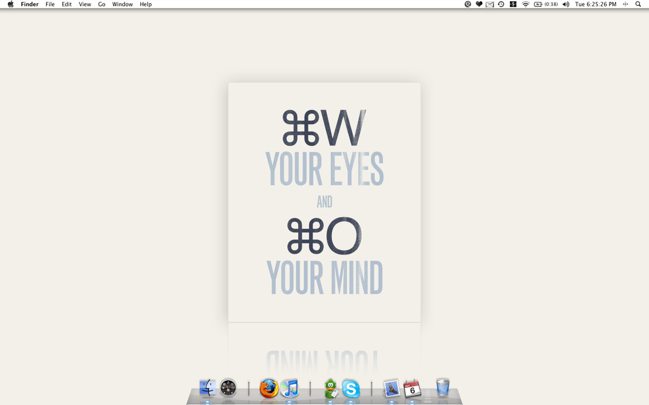Viewport: 649px width, 405px height.
Task: Open the Finder application menu
Action: [29, 4]
